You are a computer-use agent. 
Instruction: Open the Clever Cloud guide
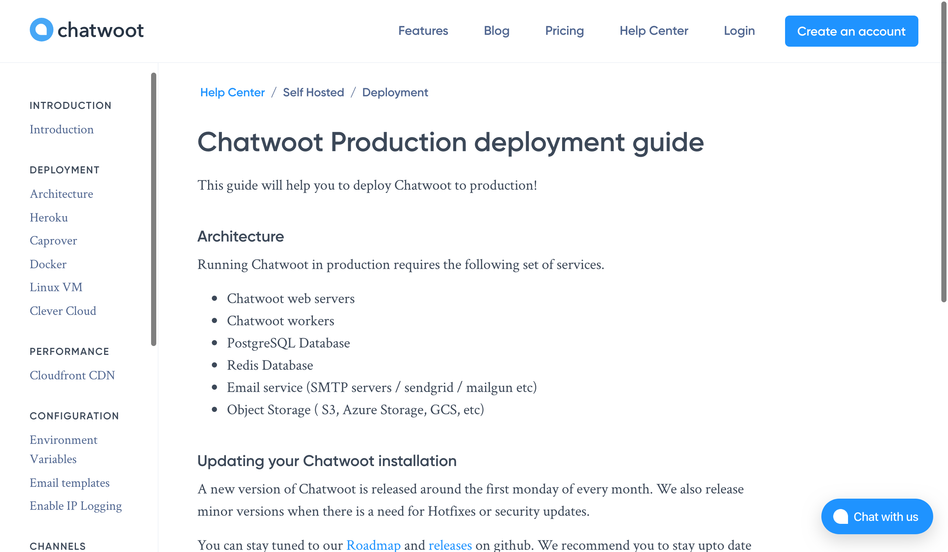(63, 311)
